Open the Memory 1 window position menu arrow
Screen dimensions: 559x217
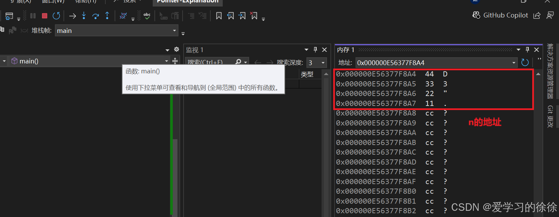(x=519, y=50)
